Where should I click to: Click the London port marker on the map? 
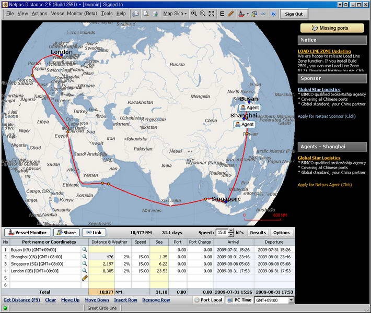(x=61, y=55)
